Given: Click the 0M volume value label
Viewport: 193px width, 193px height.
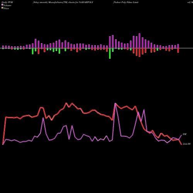Looking at the screenshot, I should (x=185, y=134).
